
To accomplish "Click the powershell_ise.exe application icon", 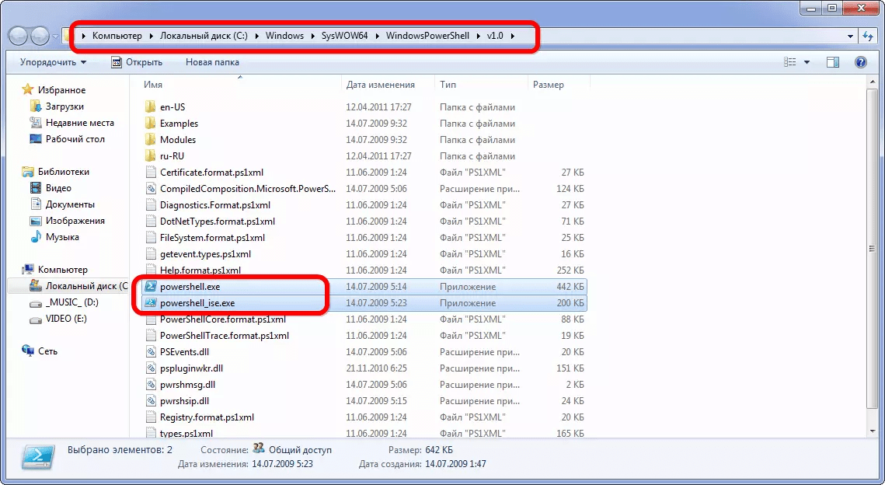I will pos(150,303).
